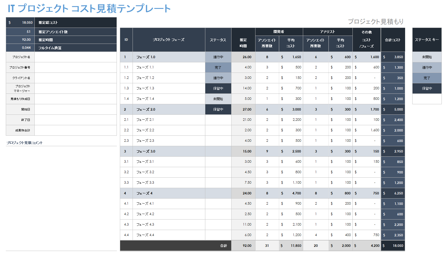Image resolution: width=447 pixels, height=254 pixels.
Task: Select the 保留中 status of フェーズ 2.0
Action: 218,109
